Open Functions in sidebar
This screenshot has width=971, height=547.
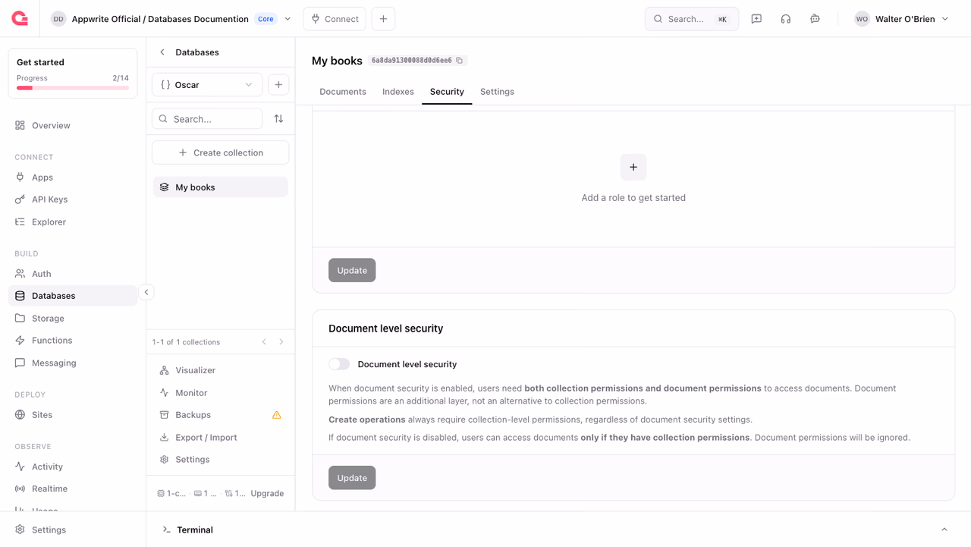(73, 341)
